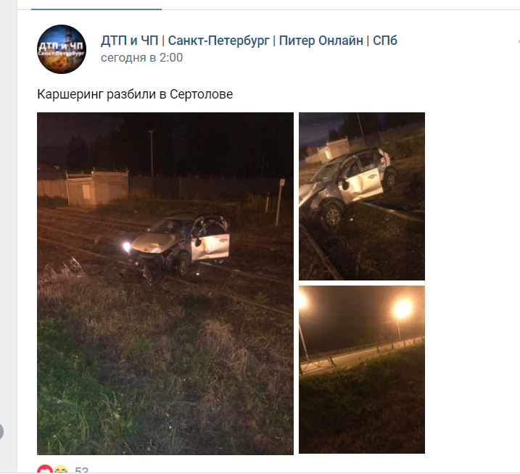Image resolution: width=520 pixels, height=474 pixels.
Task: Click the red heart reaction icon
Action: coord(45,469)
